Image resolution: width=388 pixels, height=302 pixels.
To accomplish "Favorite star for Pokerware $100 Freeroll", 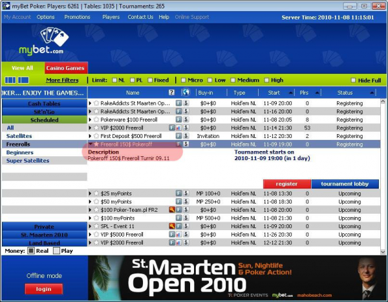I will [96, 120].
